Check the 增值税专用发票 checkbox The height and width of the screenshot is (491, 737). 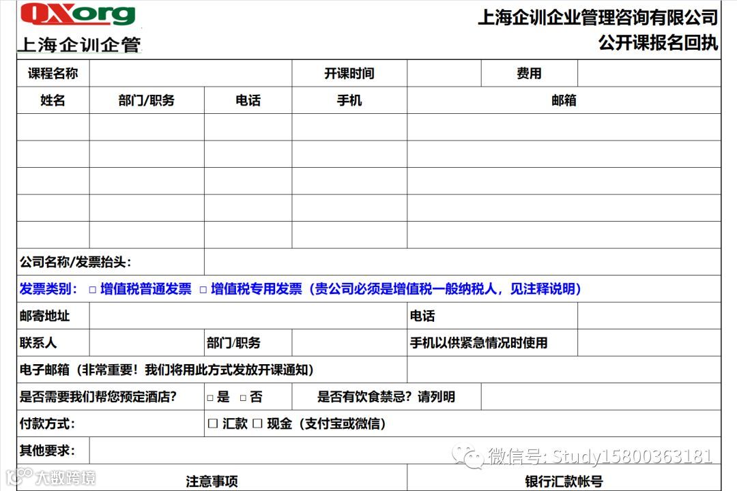(203, 290)
